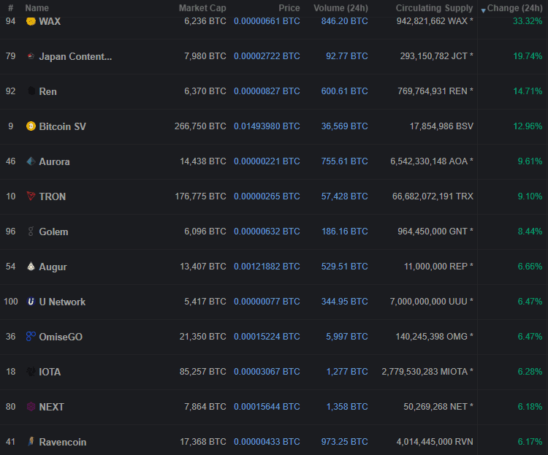Select the 266,750 BTC market cap cell
The width and height of the screenshot is (548, 455).
pyautogui.click(x=200, y=126)
